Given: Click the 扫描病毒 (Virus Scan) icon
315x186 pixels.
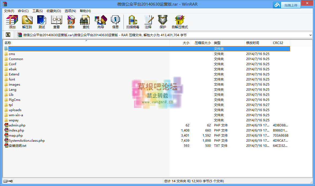Looking at the screenshot, I should point(133,22).
